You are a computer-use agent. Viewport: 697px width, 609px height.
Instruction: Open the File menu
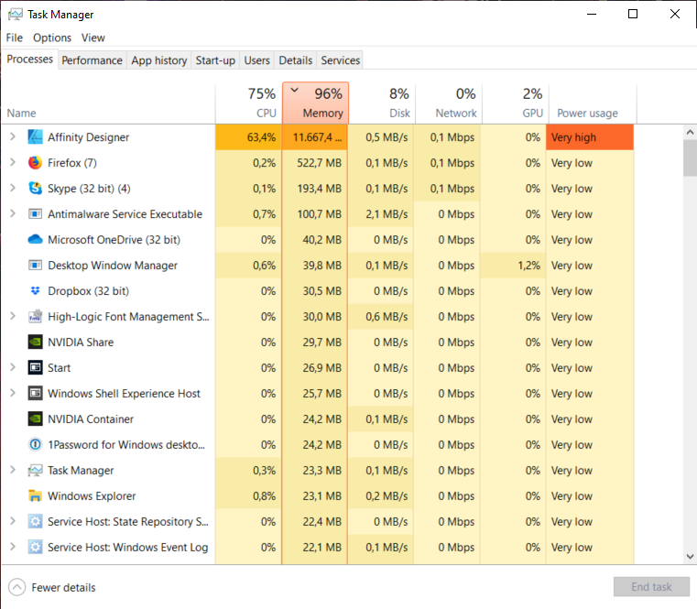click(15, 38)
